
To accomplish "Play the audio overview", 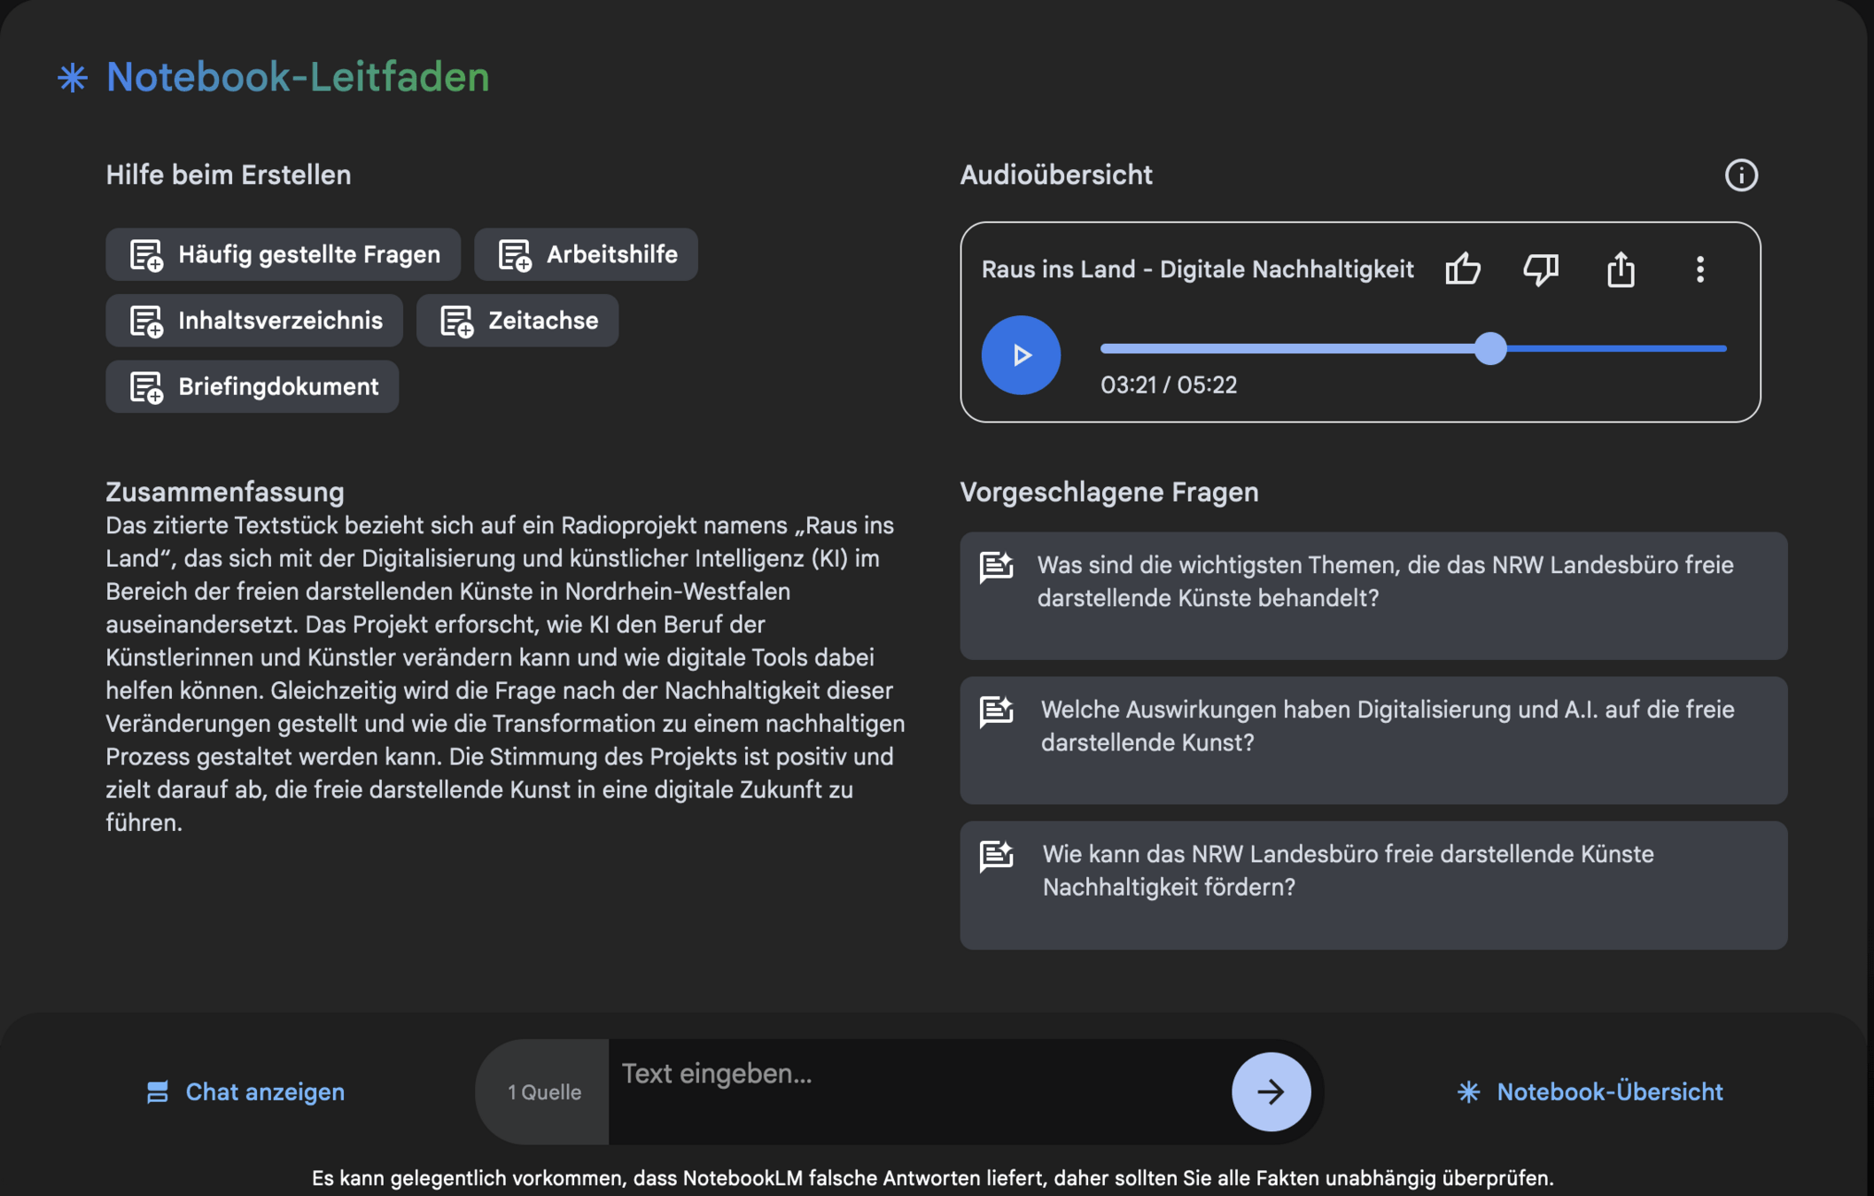I will pos(1021,355).
